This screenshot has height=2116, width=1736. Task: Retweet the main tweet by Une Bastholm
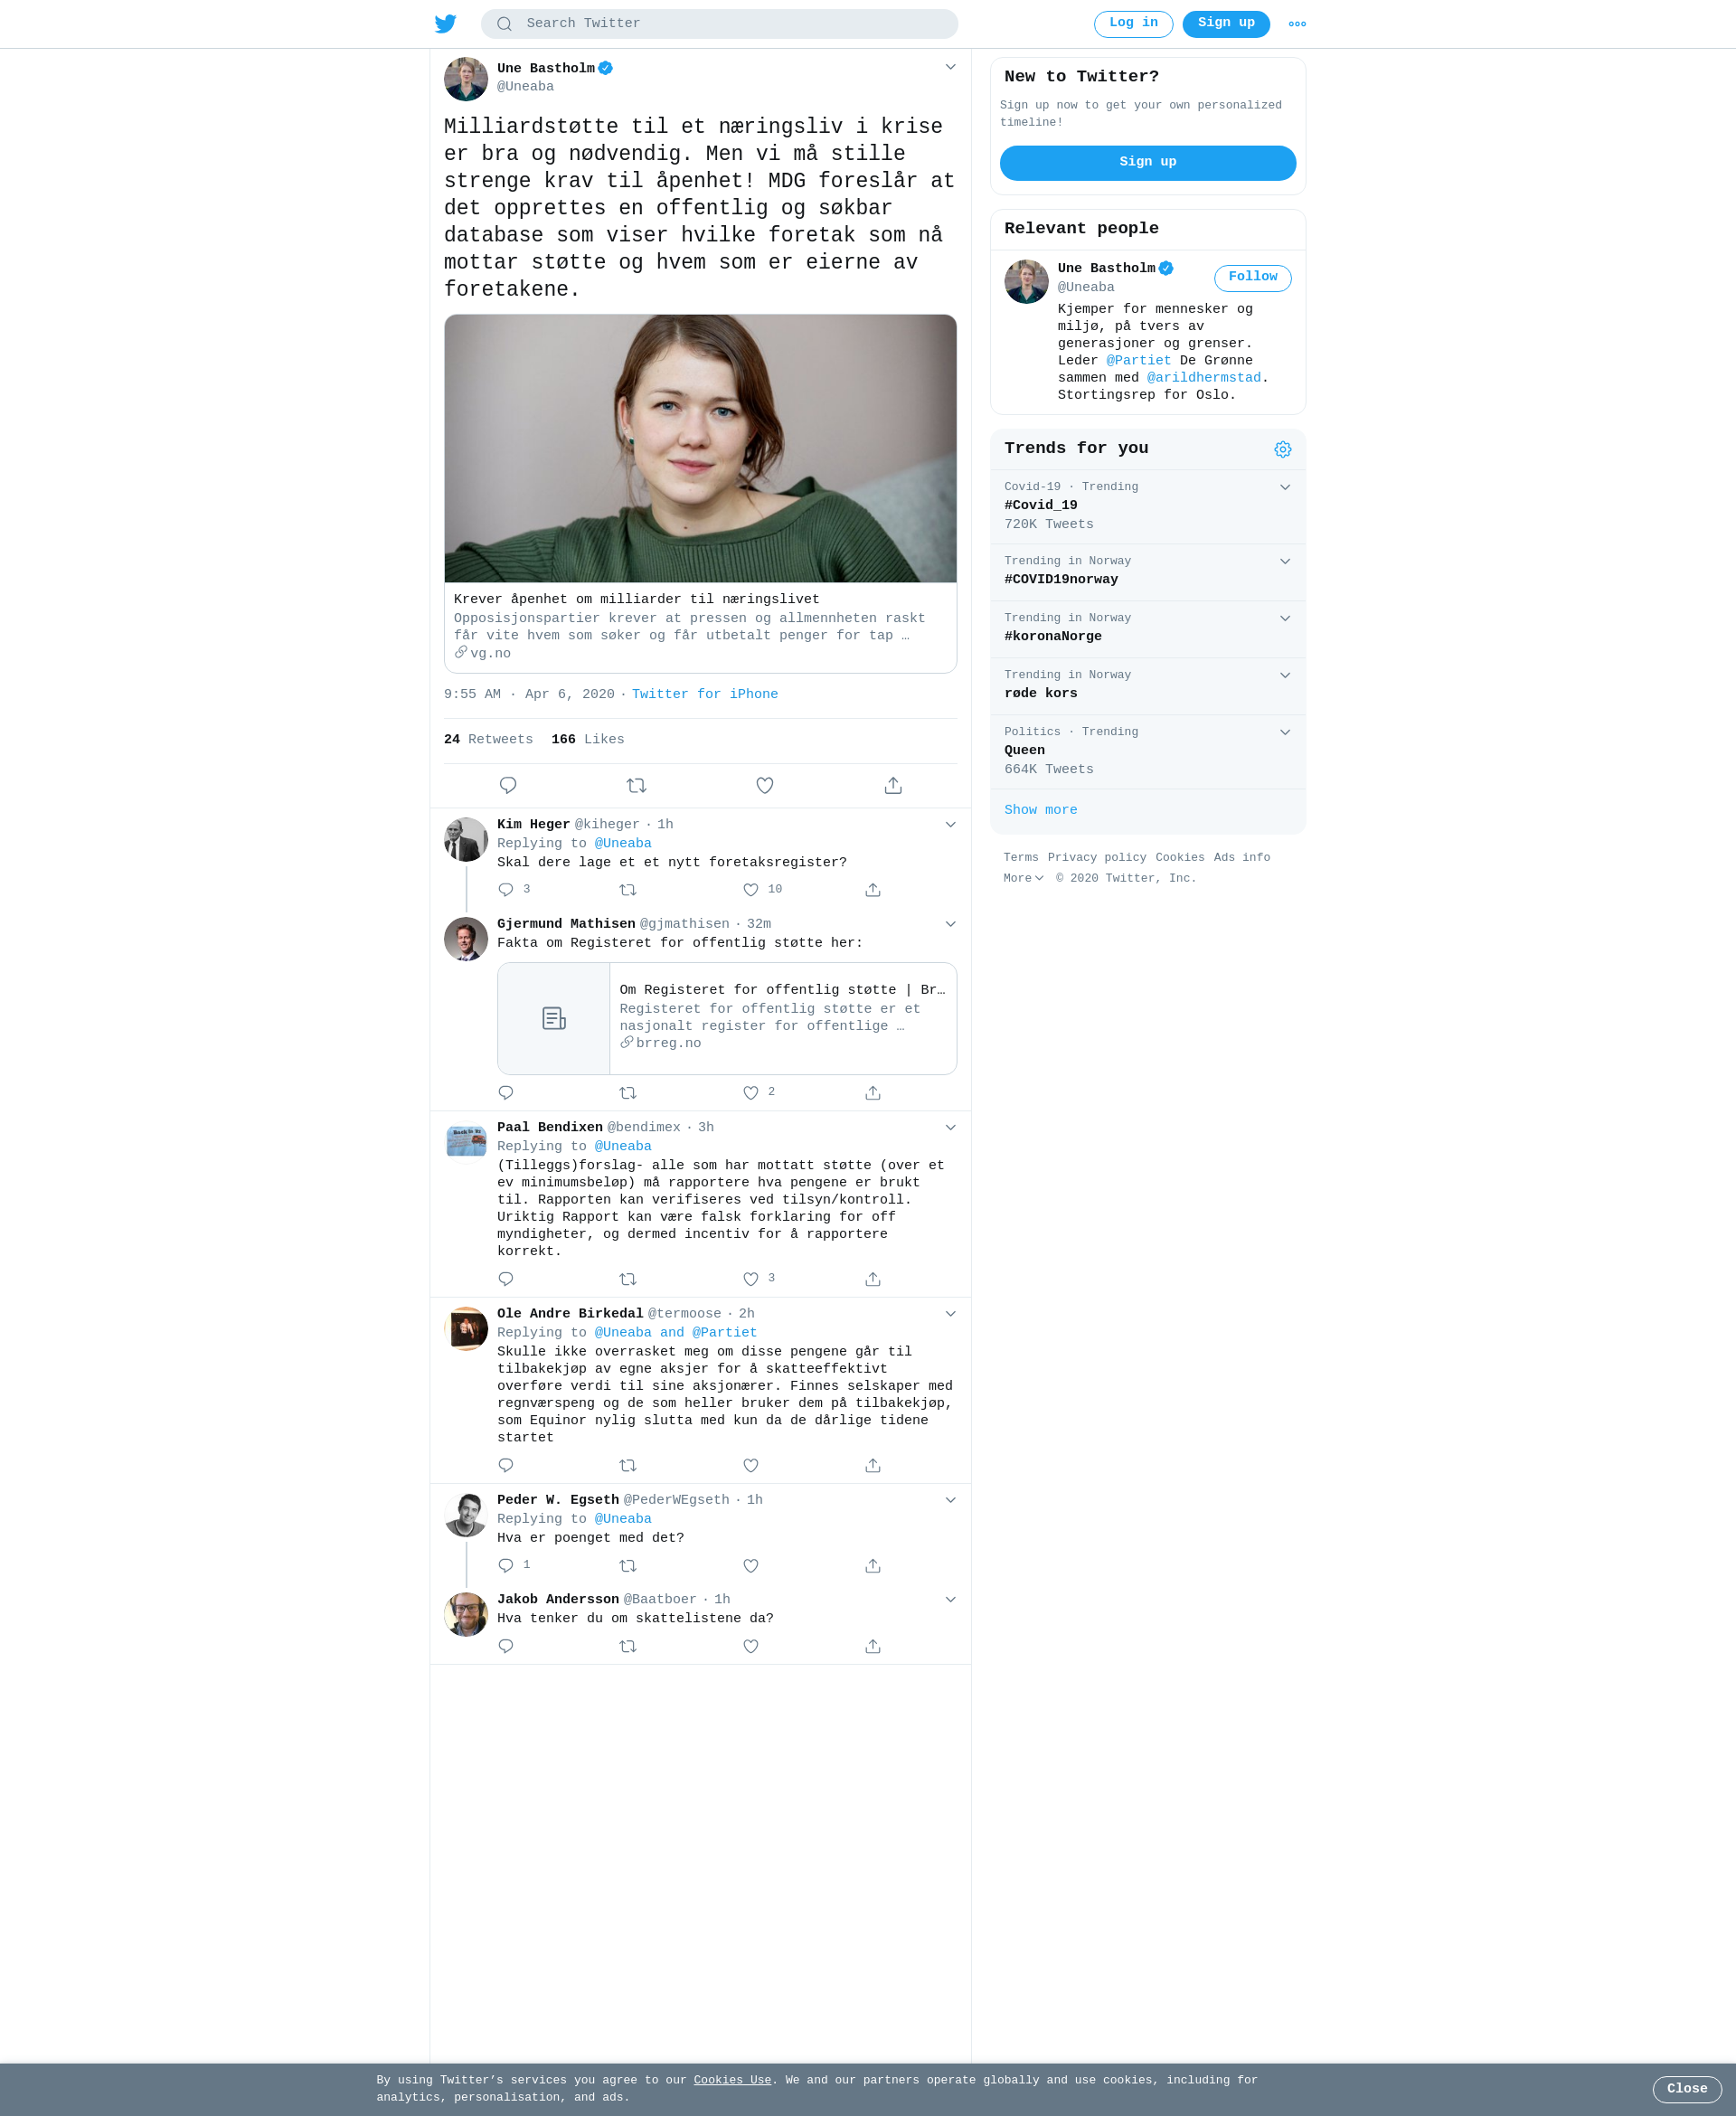(x=636, y=786)
